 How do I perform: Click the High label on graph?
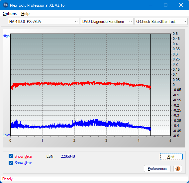[6, 36]
